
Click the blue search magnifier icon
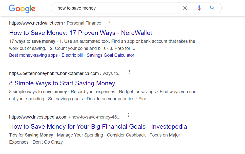[212, 8]
